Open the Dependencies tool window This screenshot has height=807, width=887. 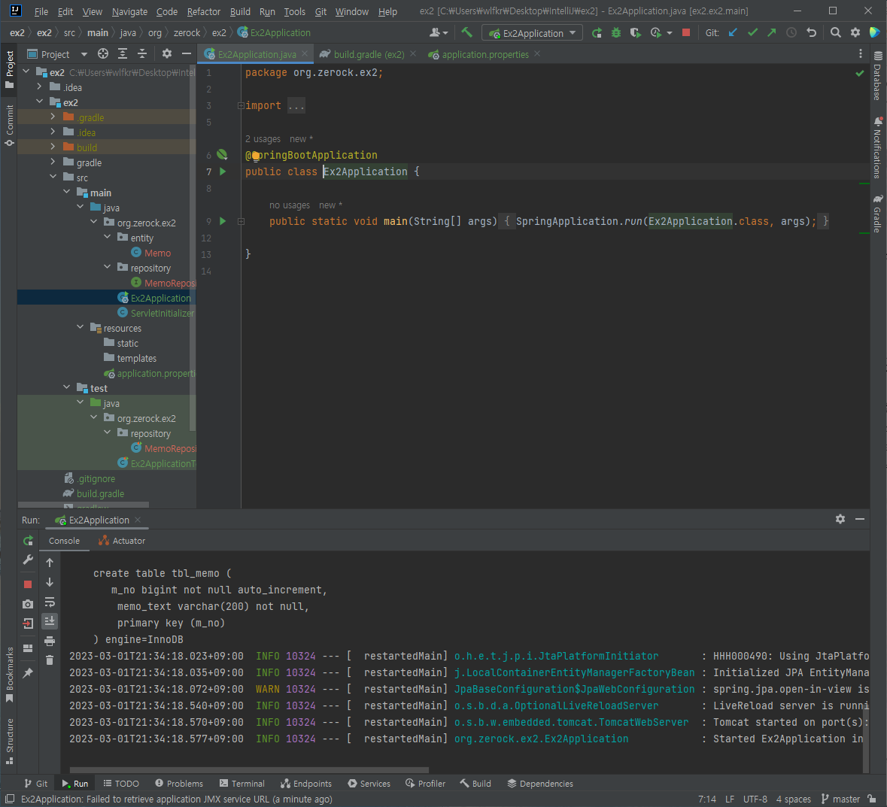[x=540, y=783]
